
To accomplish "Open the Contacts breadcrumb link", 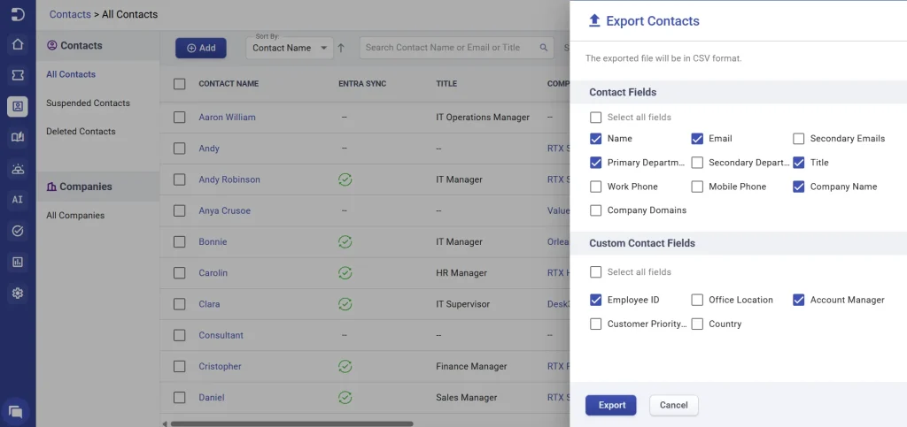I will 70,14.
